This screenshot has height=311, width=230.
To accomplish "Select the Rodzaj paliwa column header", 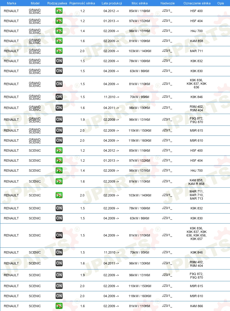I will click(57, 3).
